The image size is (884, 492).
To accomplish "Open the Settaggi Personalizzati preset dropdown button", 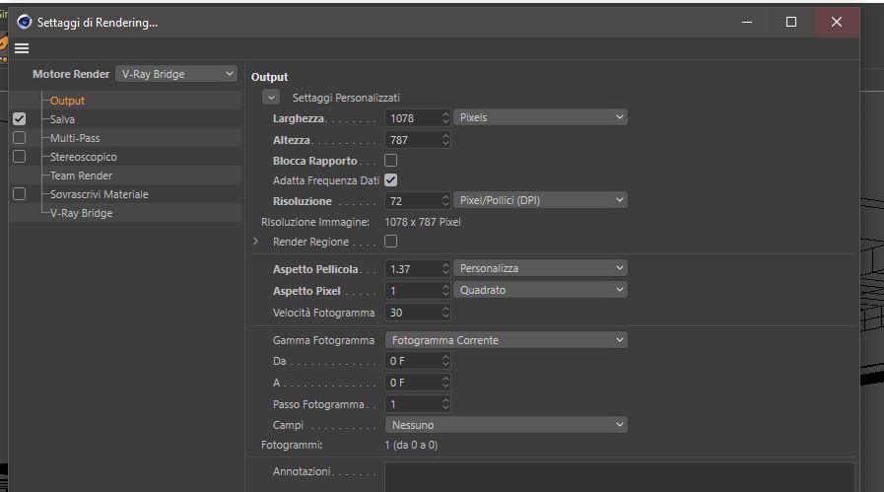I will [271, 97].
